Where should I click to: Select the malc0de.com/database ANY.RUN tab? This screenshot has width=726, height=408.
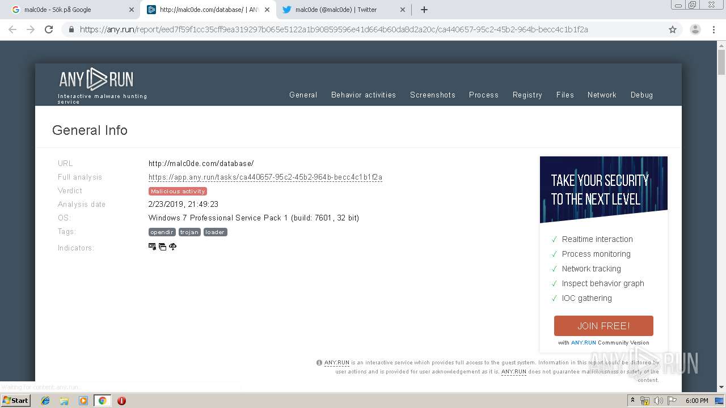pos(208,10)
